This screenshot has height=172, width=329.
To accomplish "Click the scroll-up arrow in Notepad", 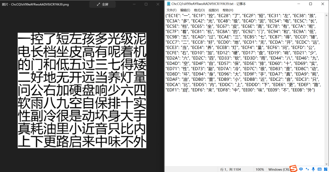I will point(327,15).
